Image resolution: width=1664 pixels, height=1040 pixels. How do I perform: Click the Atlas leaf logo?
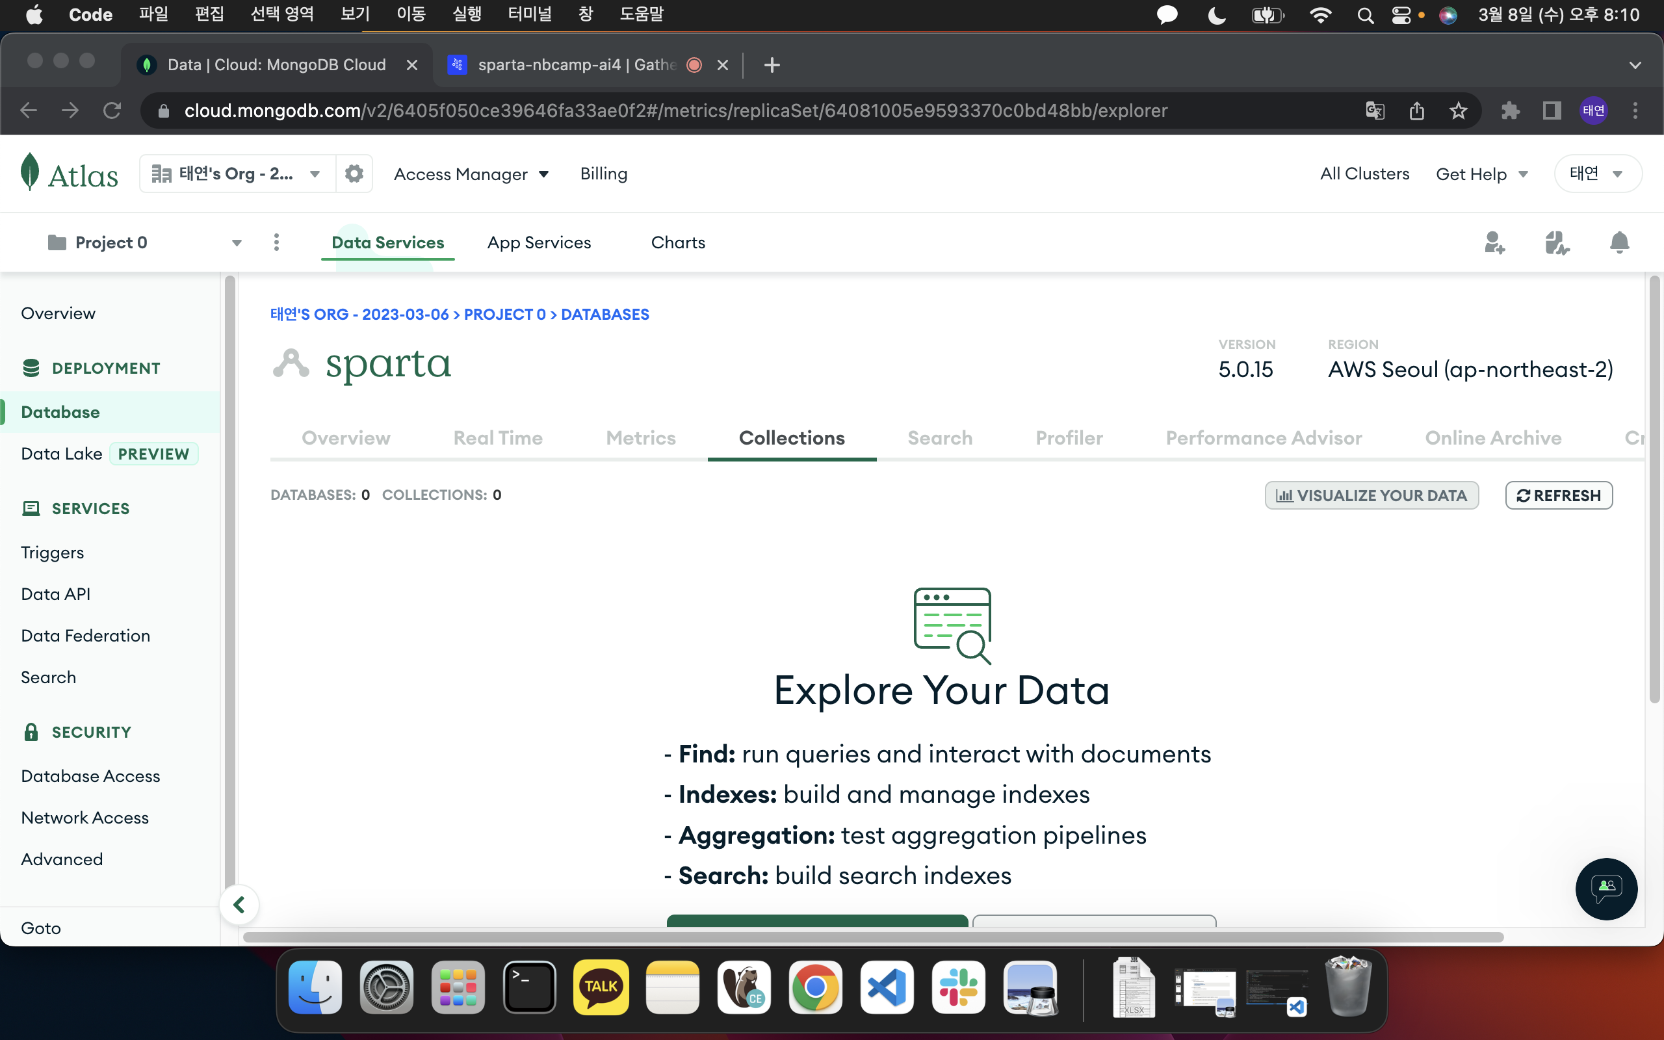[x=29, y=172]
